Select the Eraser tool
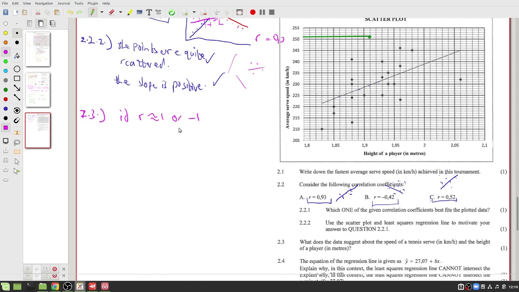 112,12
